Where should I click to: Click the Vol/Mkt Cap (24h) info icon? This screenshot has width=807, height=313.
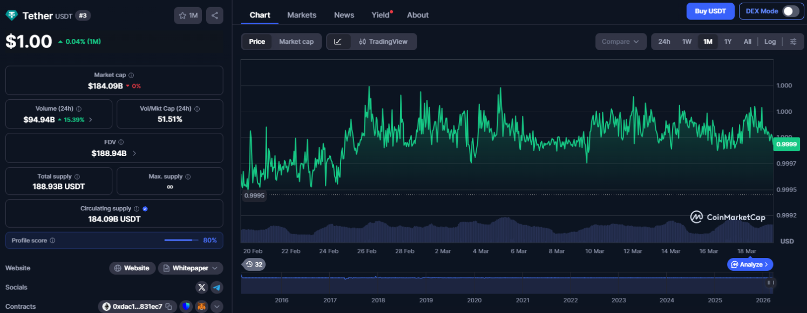pos(196,109)
